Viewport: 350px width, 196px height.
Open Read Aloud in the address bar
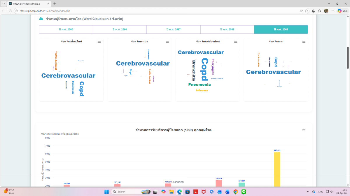pyautogui.click(x=301, y=11)
